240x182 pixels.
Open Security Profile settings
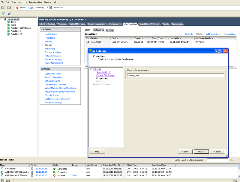coord(52,95)
